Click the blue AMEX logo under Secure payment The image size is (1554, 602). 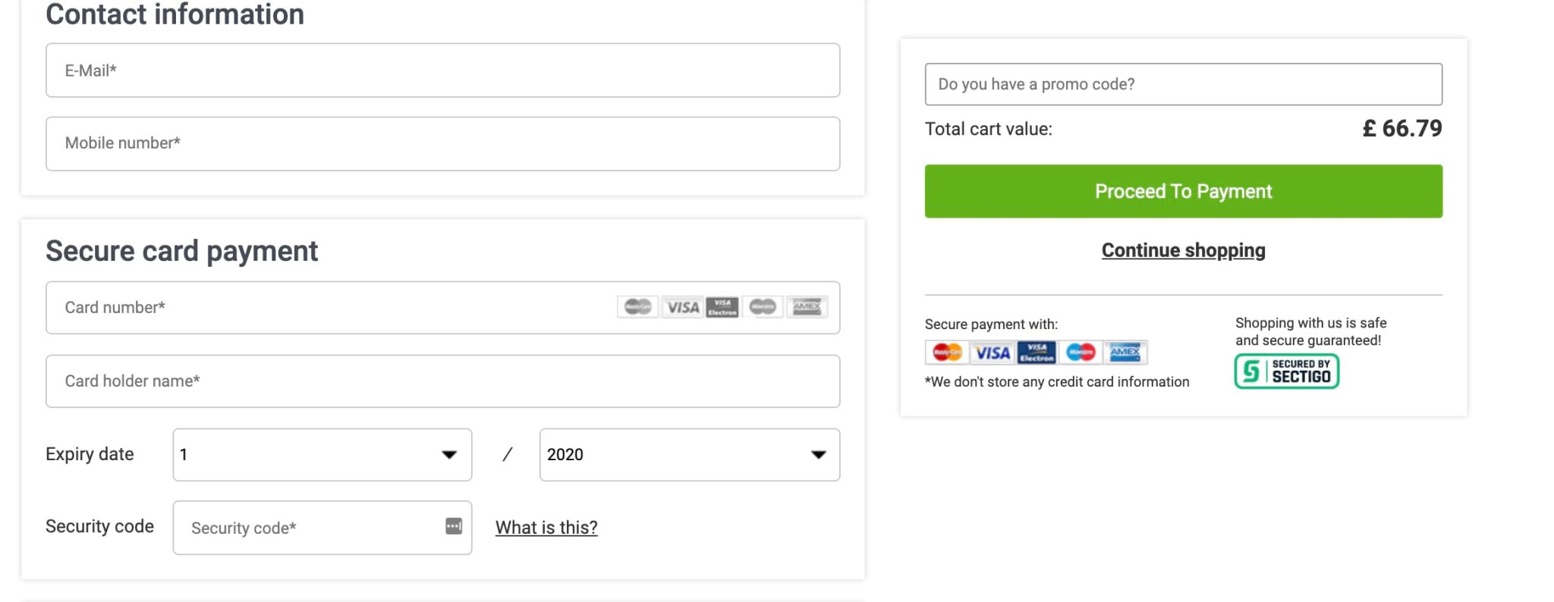[1125, 353]
